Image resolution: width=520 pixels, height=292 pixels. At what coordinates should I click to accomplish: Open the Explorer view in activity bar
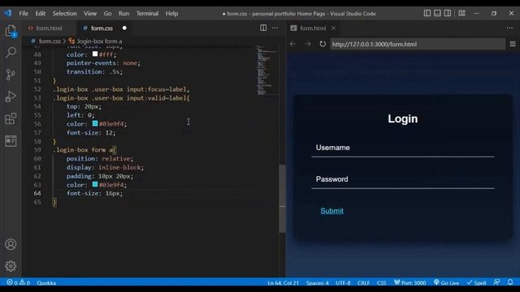point(11,31)
